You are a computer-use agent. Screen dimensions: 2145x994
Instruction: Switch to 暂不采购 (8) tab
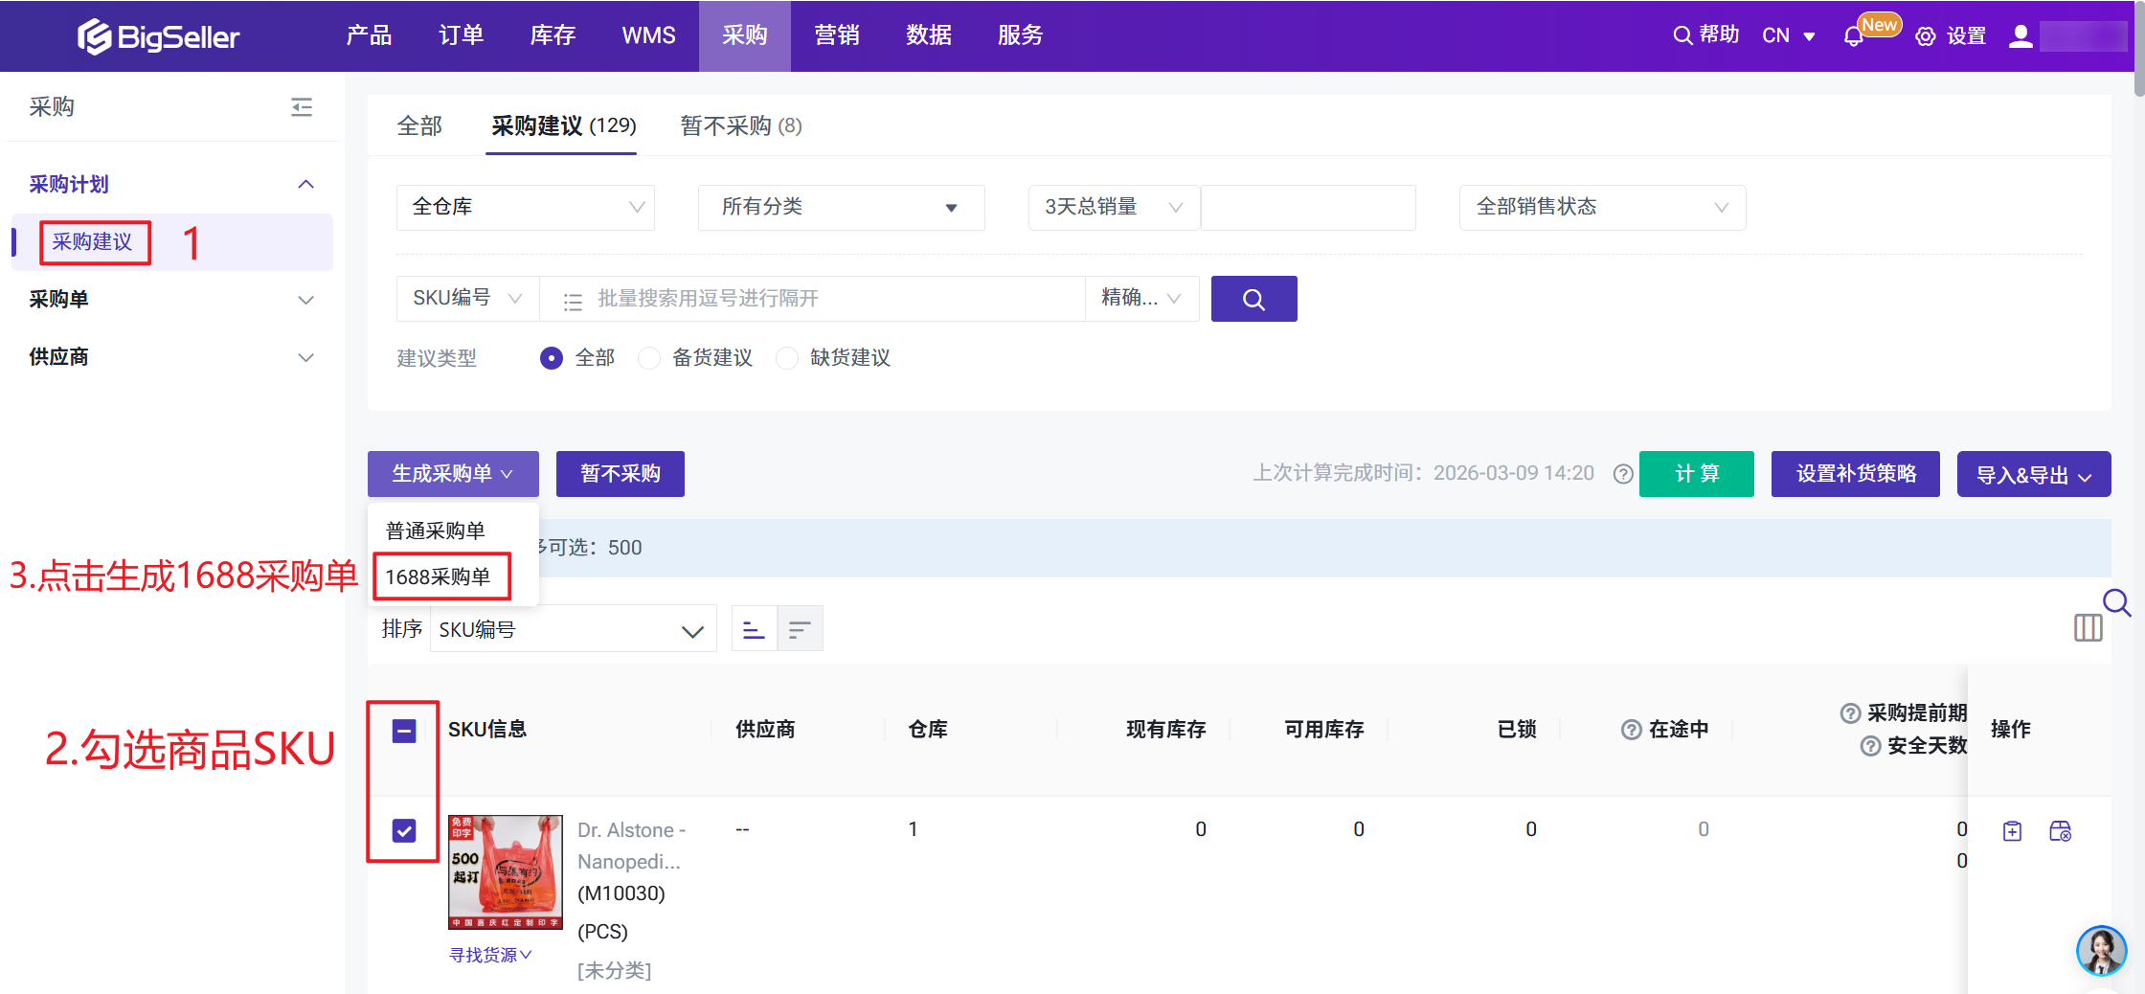coord(740,125)
